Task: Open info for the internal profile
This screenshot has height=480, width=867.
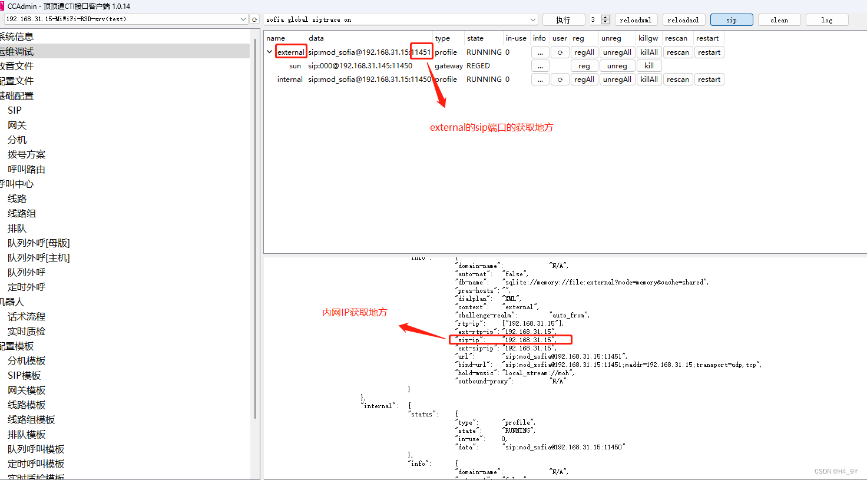Action: click(540, 80)
